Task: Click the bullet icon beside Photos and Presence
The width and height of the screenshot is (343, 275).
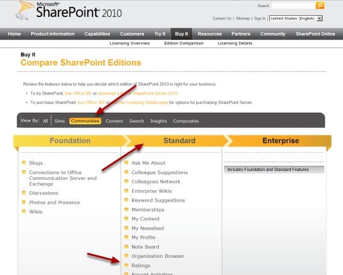Action: click(x=24, y=202)
